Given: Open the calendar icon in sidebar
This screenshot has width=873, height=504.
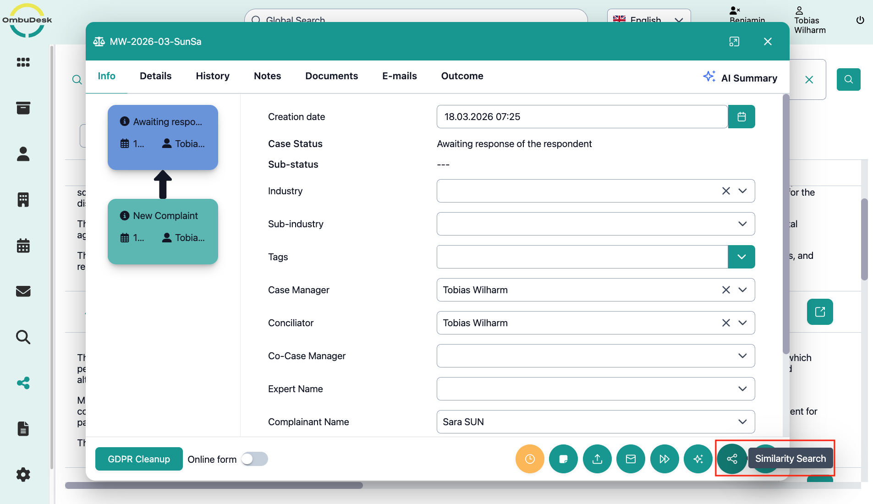Looking at the screenshot, I should (x=23, y=246).
